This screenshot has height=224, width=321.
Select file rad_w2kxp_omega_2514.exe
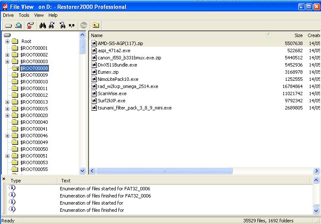click(x=128, y=86)
